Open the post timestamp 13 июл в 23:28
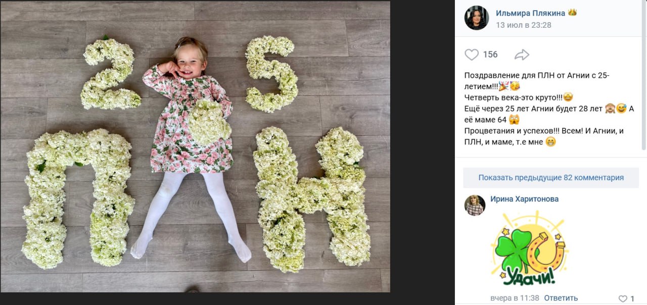The height and width of the screenshot is (305, 647). (523, 25)
